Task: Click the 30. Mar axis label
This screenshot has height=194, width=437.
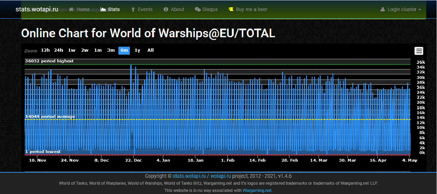Action: (347, 160)
